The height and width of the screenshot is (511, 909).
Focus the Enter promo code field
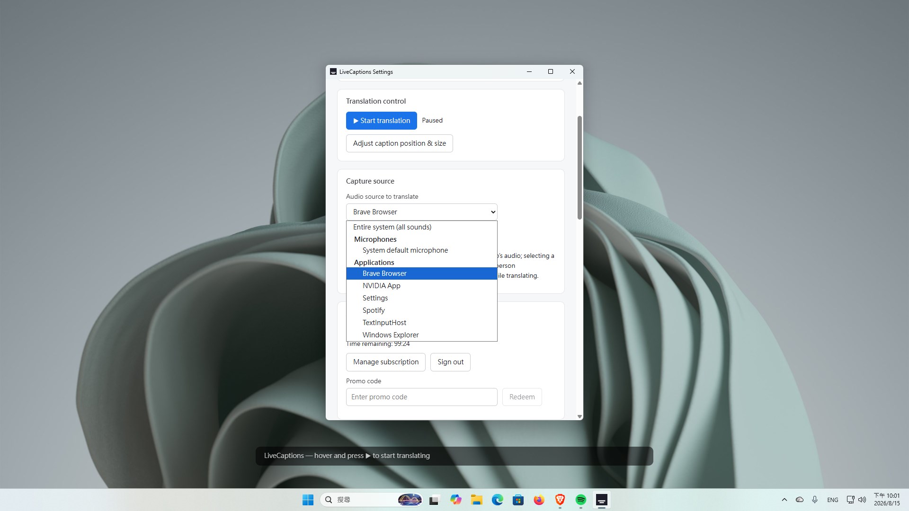click(x=422, y=397)
